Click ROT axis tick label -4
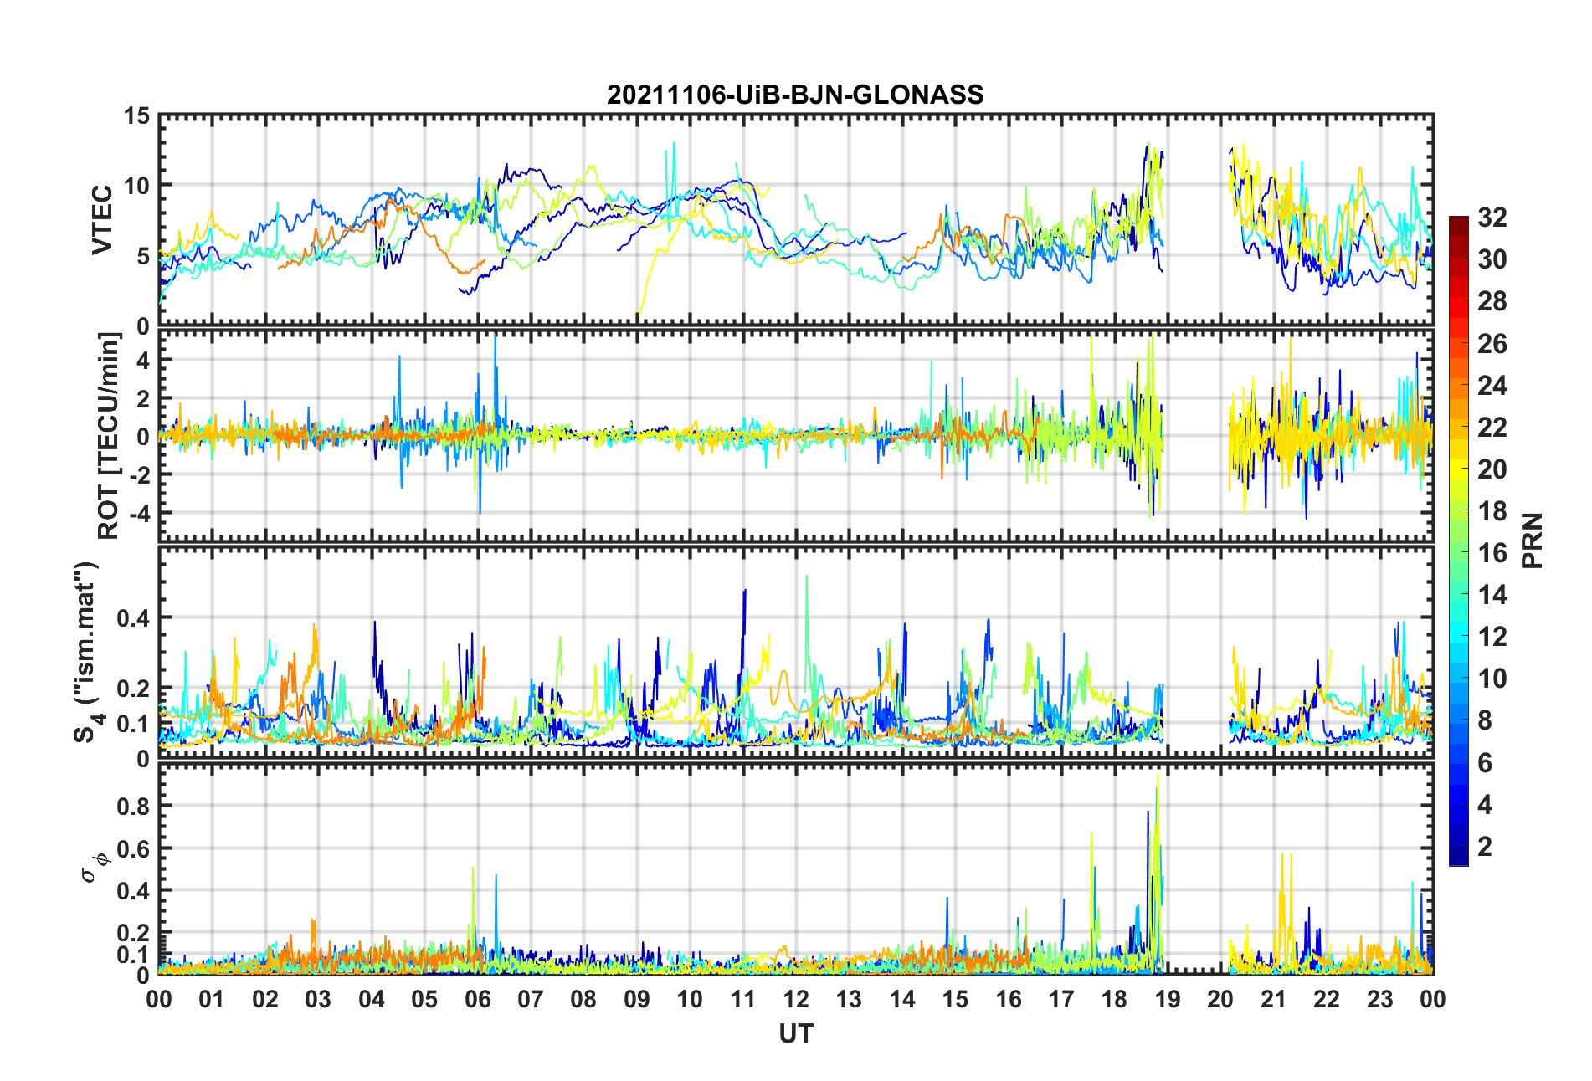The image size is (1592, 1081). (139, 512)
